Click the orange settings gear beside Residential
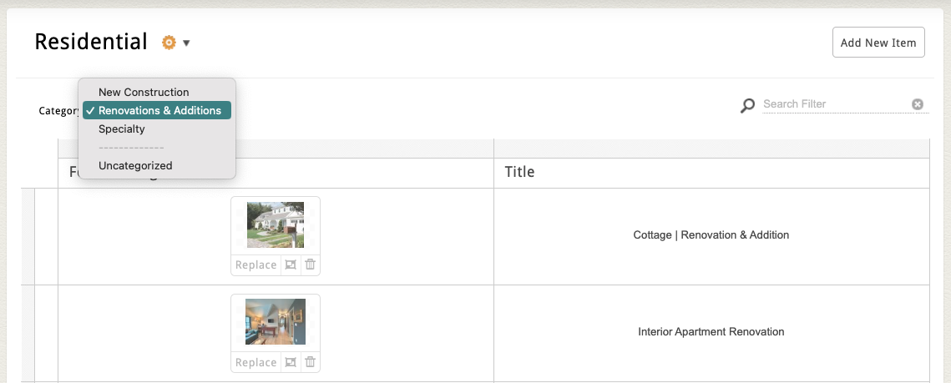This screenshot has width=951, height=383. [169, 43]
